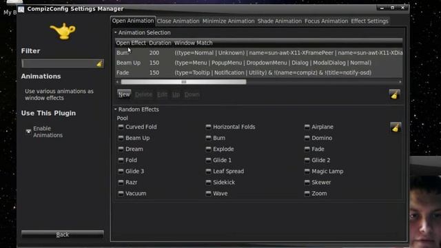Toggle Horizontal Folds checkbox
The image size is (441, 248).
[x=208, y=127]
